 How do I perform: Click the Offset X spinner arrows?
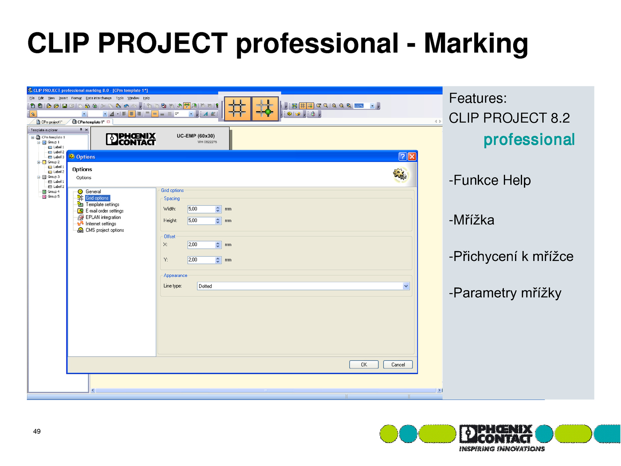point(218,245)
